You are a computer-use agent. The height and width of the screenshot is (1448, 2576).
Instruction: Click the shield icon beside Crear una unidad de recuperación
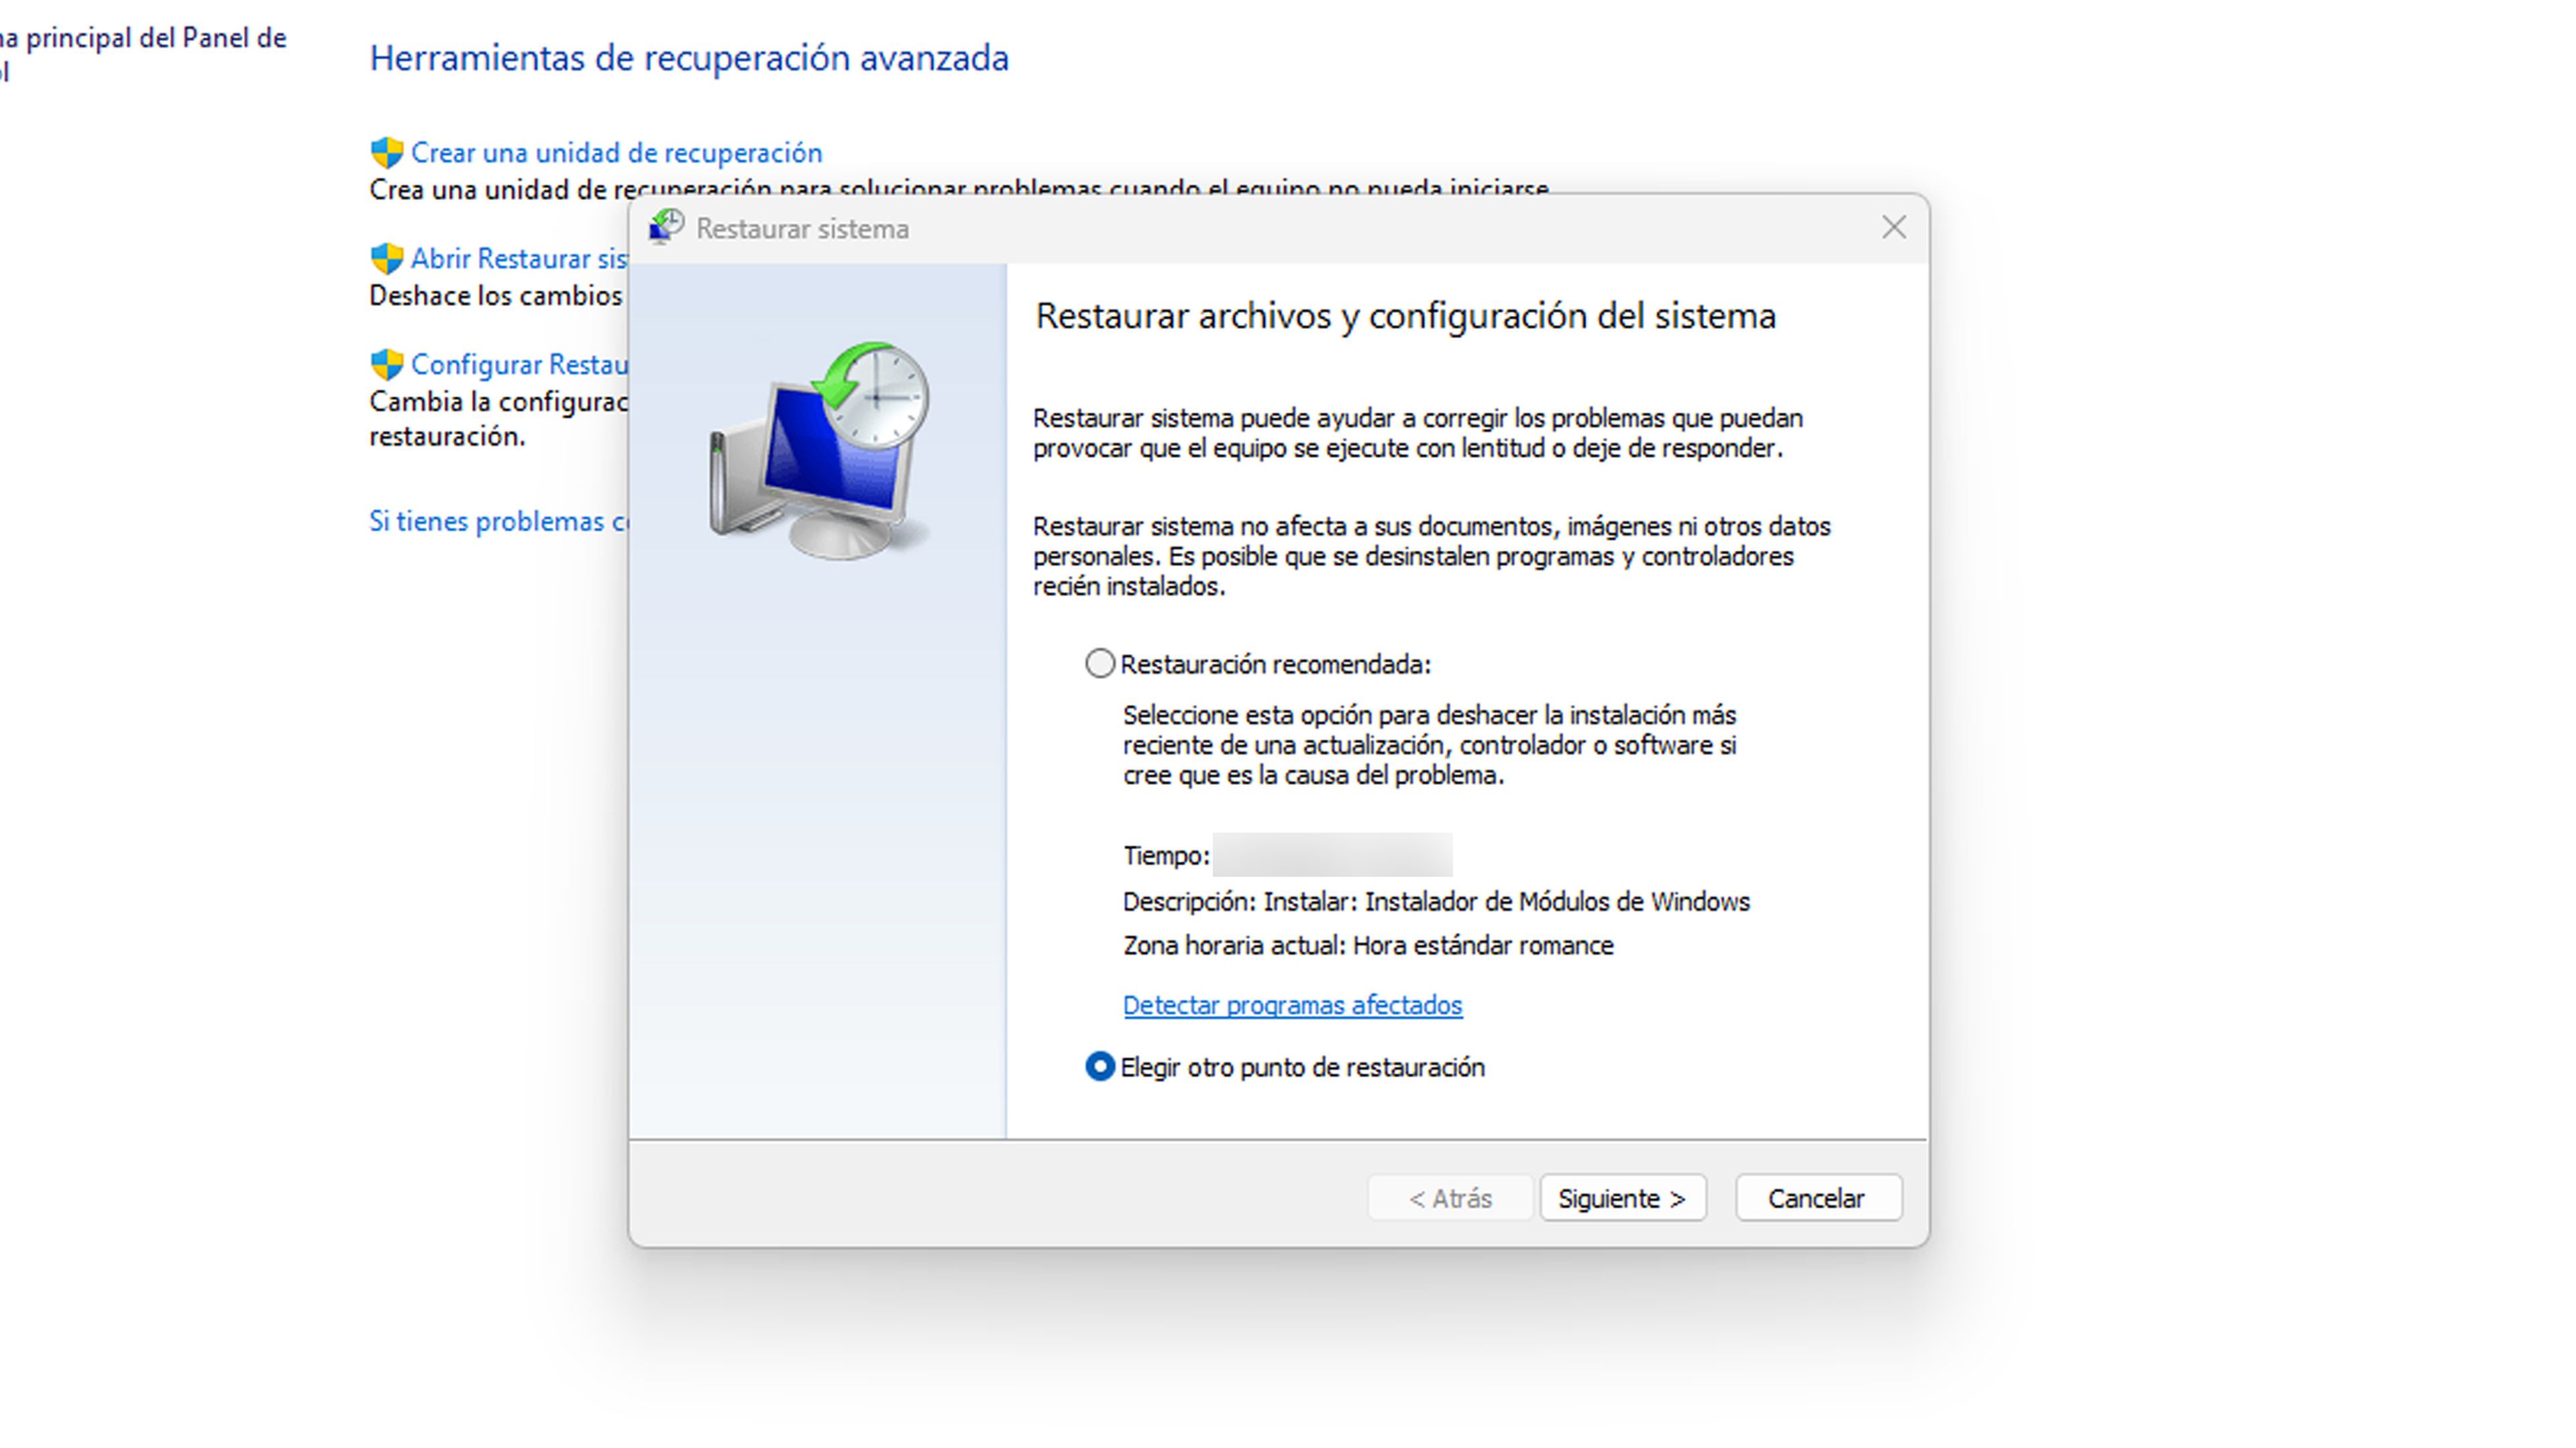pyautogui.click(x=386, y=153)
